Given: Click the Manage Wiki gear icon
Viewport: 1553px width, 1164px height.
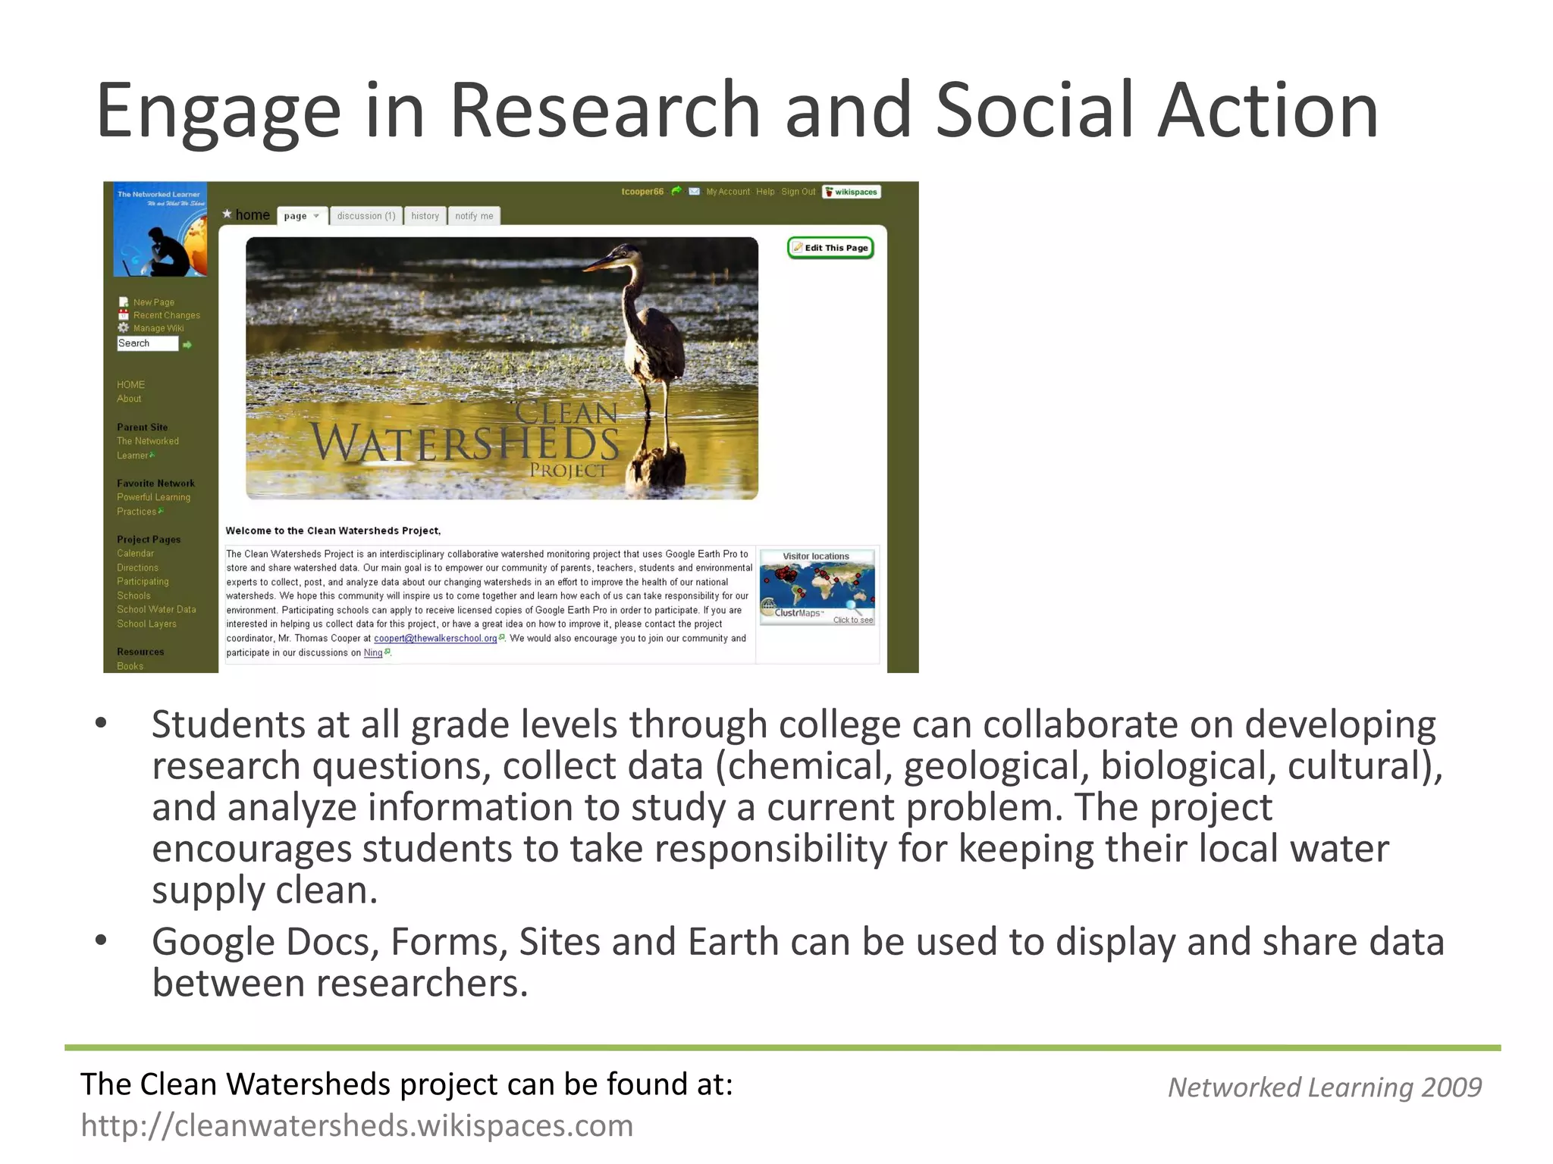Looking at the screenshot, I should click(x=123, y=327).
